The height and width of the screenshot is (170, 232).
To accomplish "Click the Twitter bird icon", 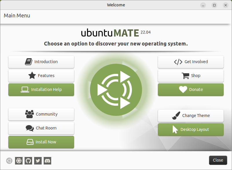I will (38, 160).
